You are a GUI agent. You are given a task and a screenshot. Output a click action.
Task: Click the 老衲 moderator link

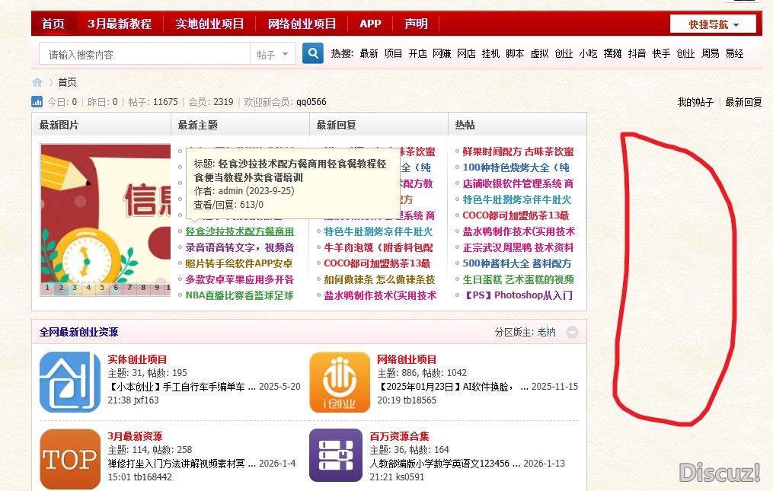[x=546, y=333]
